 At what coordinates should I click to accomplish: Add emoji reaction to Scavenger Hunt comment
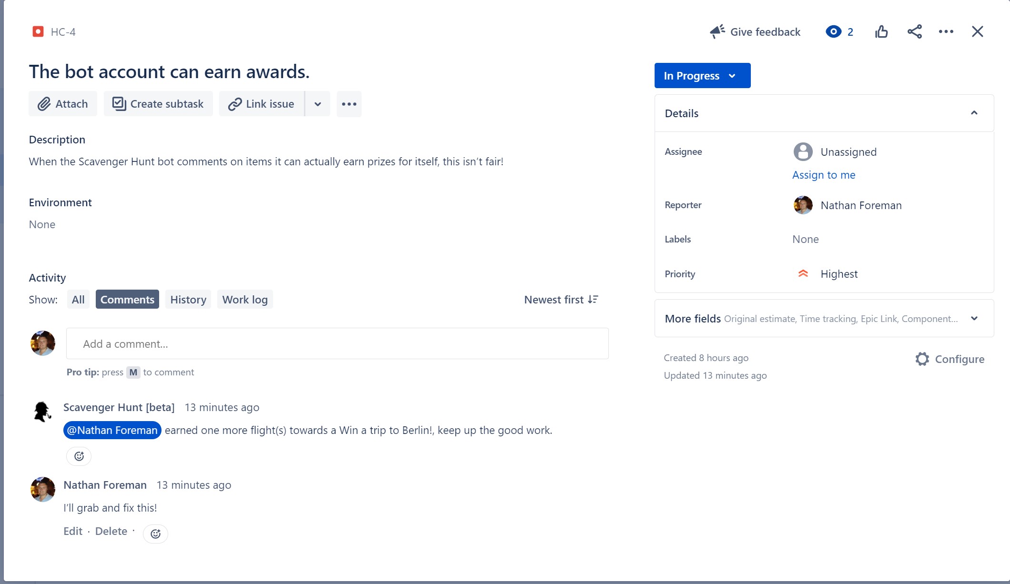(x=79, y=456)
